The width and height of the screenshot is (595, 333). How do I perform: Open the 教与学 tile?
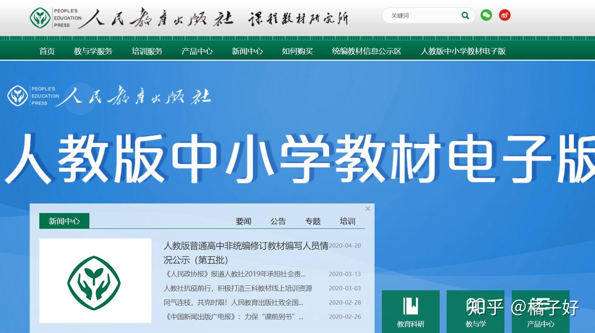pos(476,311)
